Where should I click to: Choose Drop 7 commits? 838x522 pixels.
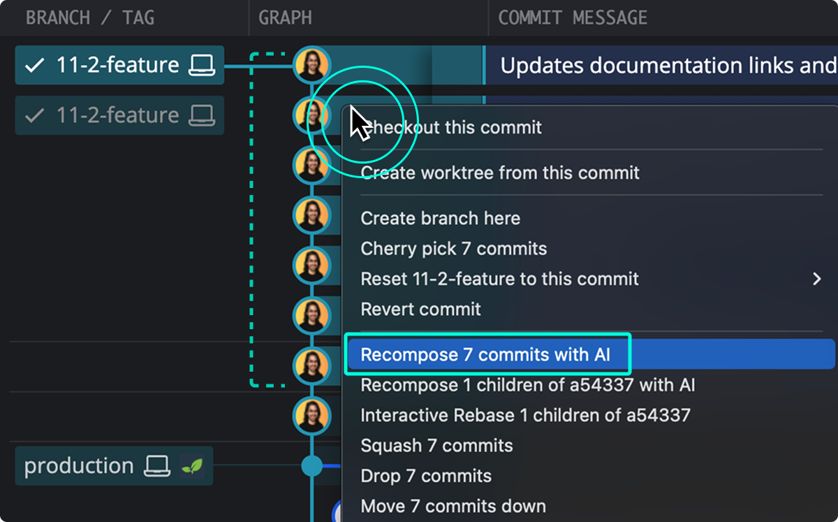pos(426,476)
